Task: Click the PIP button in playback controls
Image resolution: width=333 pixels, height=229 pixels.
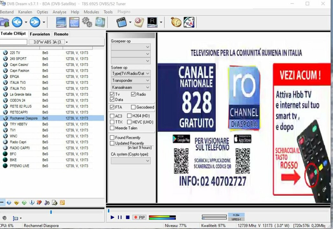Action: (139, 217)
